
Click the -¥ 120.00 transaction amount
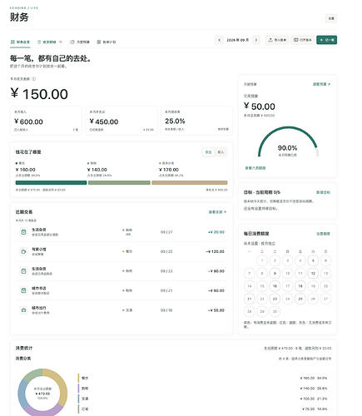[215, 251]
